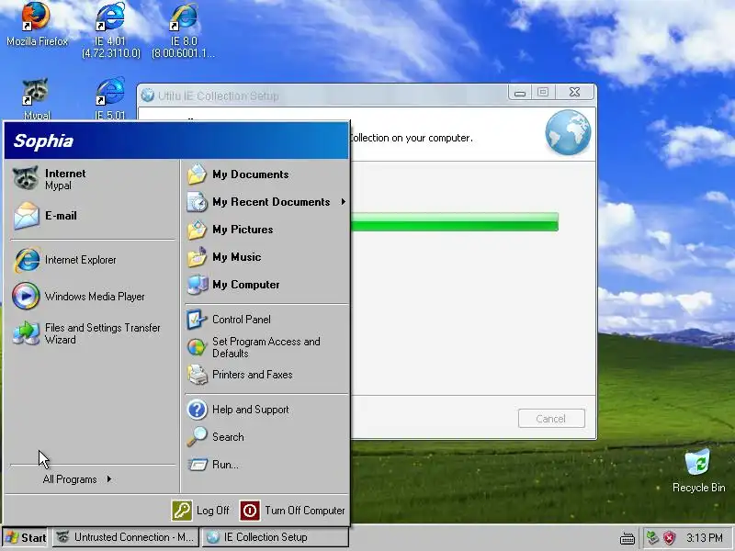The height and width of the screenshot is (551, 735).
Task: Open Printers and Faxes
Action: point(266,375)
